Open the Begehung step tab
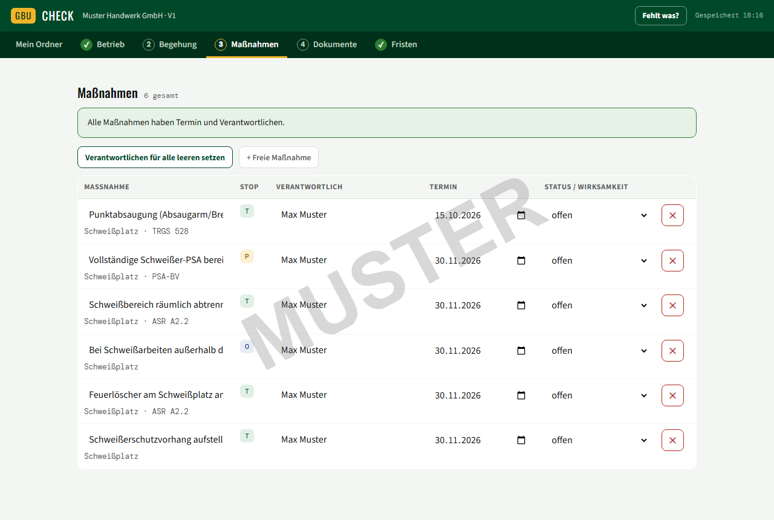774x520 pixels. (170, 44)
